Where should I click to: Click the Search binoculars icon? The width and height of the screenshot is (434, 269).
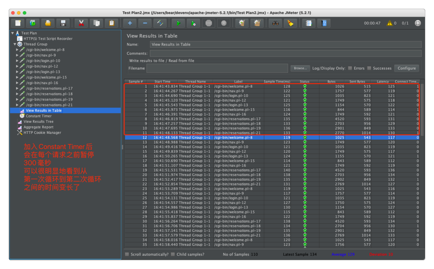tap(275, 23)
